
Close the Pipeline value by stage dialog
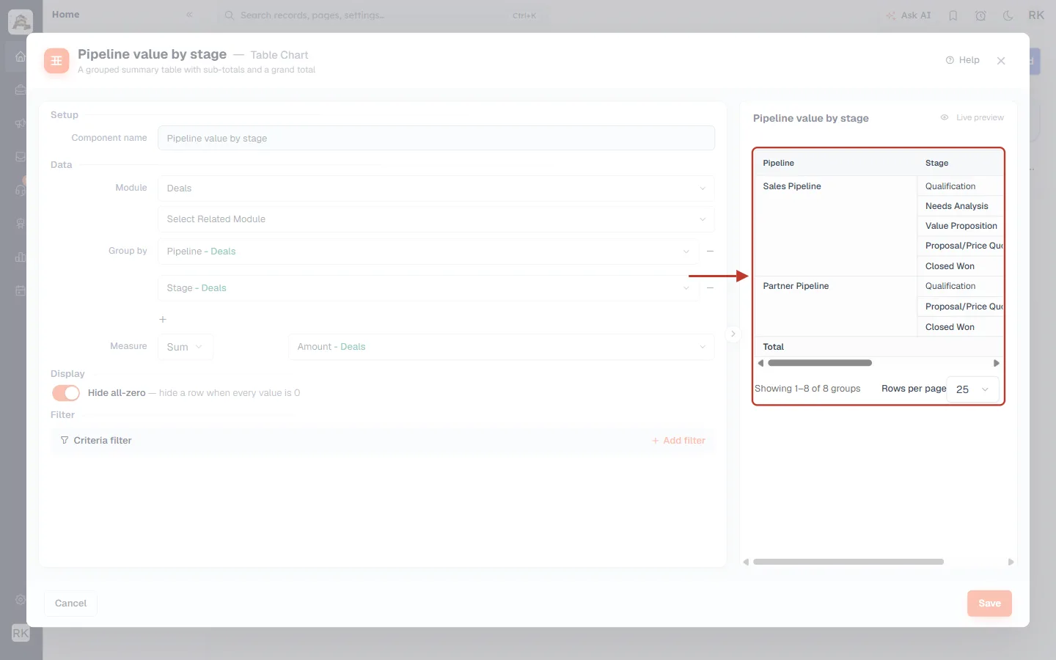1001,61
